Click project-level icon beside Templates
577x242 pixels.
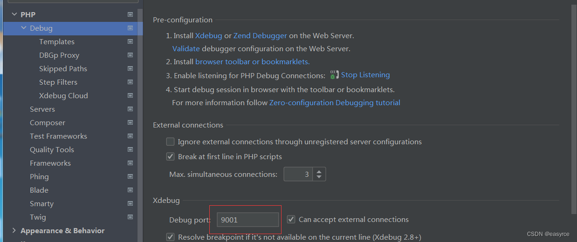pyautogui.click(x=130, y=41)
